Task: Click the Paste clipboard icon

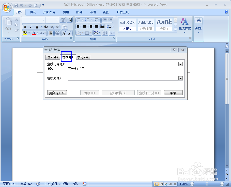Action: click(8, 22)
